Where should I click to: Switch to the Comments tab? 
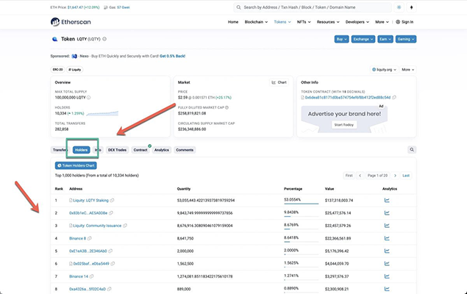(185, 150)
